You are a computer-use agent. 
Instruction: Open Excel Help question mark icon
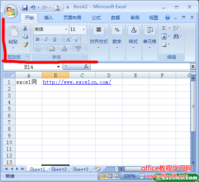point(167,17)
